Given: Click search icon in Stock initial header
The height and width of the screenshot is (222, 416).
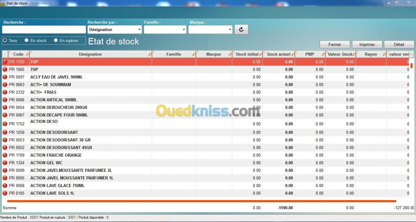Looking at the screenshot, I should click(260, 55).
